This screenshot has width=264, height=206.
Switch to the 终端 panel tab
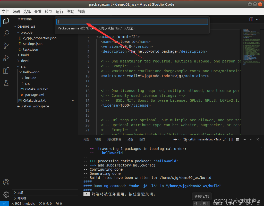pos(130,139)
